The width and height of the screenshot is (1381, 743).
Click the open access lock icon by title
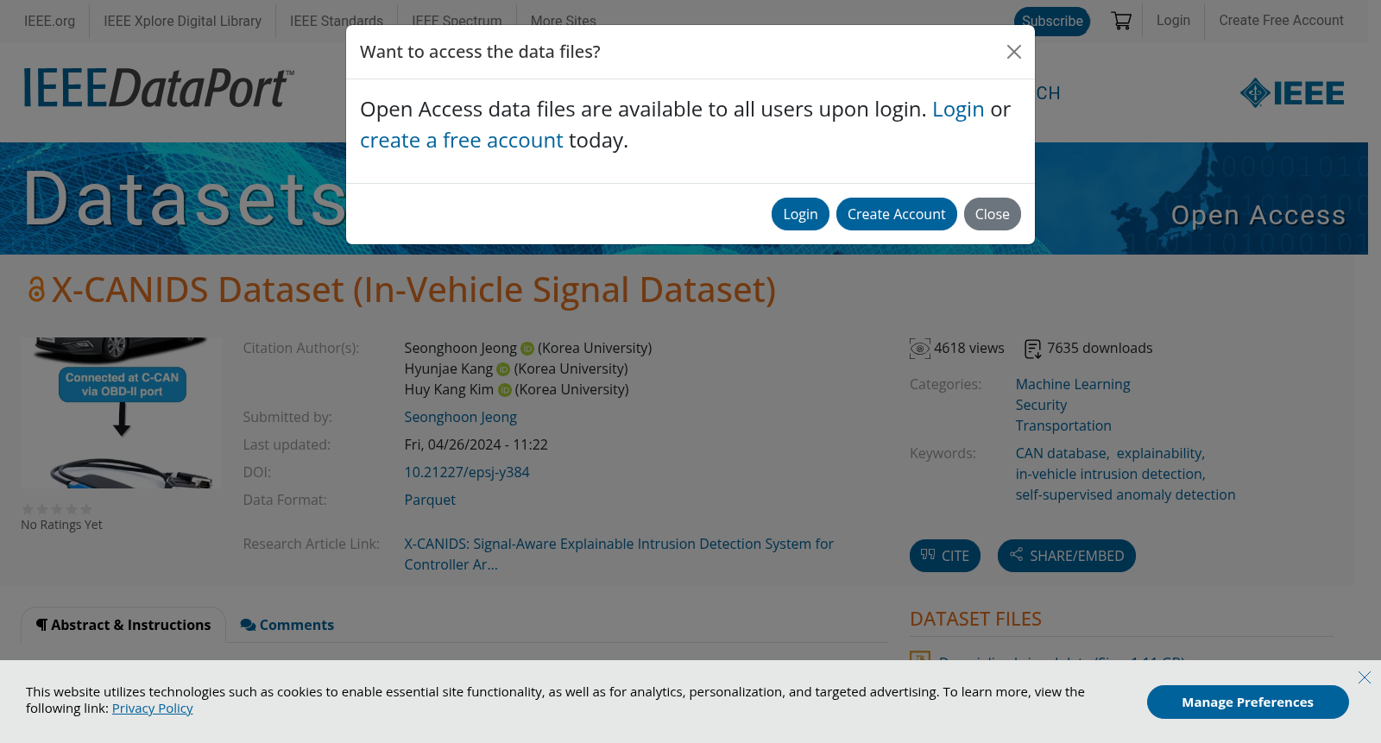(x=36, y=290)
